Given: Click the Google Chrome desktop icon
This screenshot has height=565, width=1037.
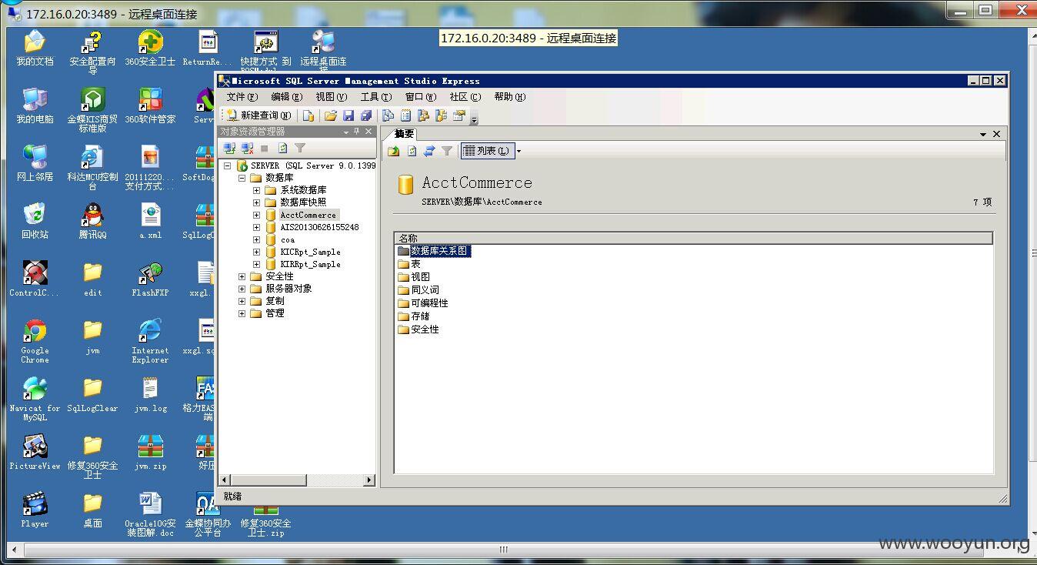Looking at the screenshot, I should pos(35,341).
